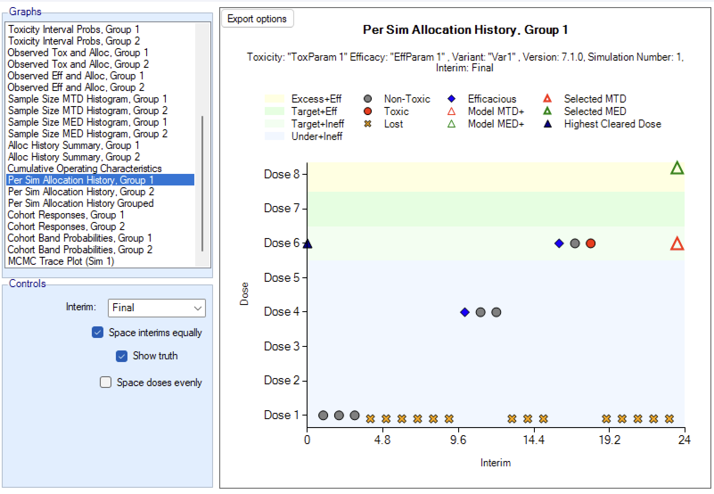Click the blue Efficacious diamond at Dose 4
Viewport: 714px width, 494px height.
point(465,312)
